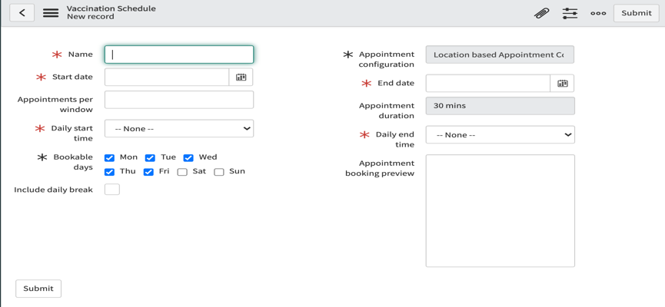Click the Appointment duration 30 mins field
Viewport: 665px width, 307px height.
(500, 106)
